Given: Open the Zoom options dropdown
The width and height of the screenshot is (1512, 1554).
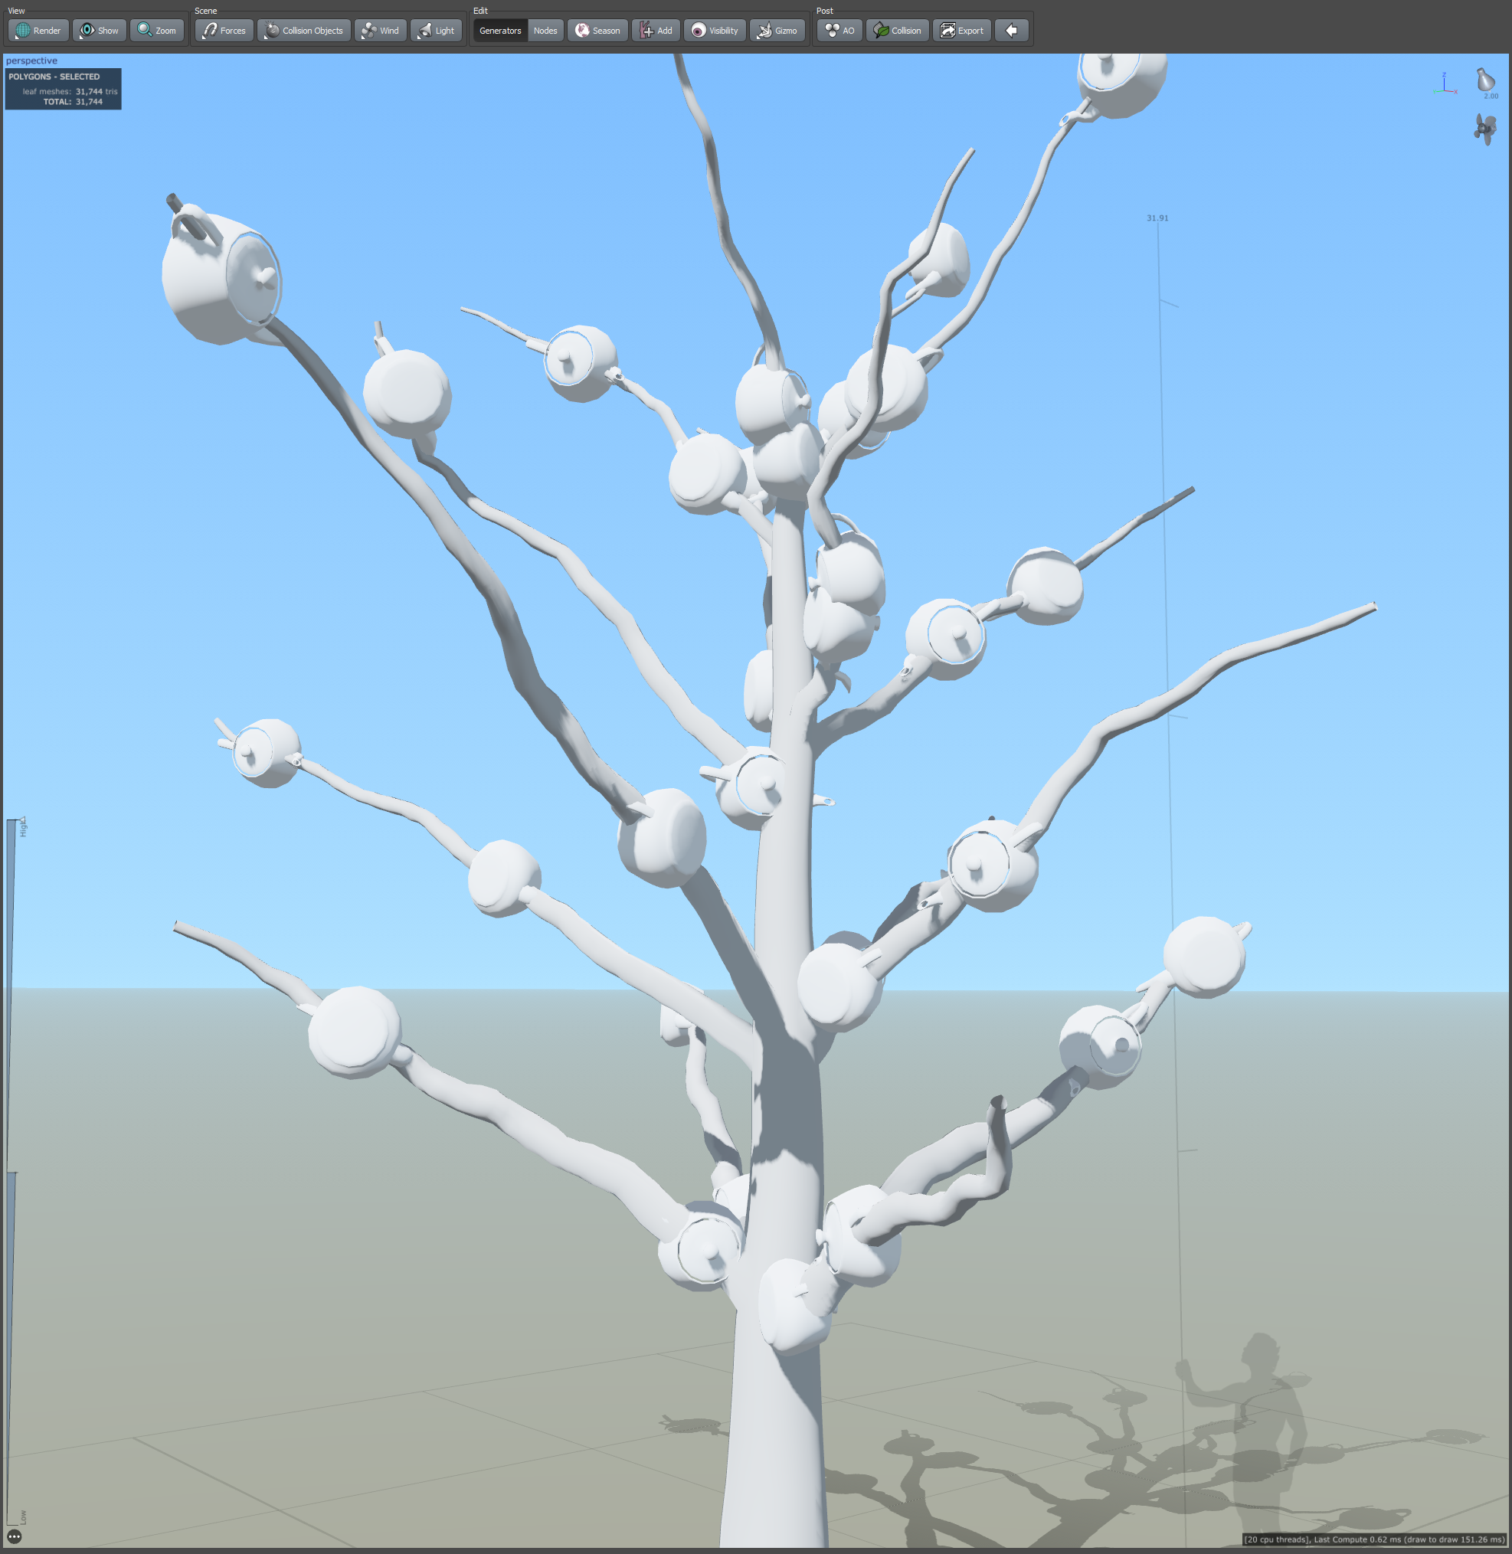Looking at the screenshot, I should point(156,30).
